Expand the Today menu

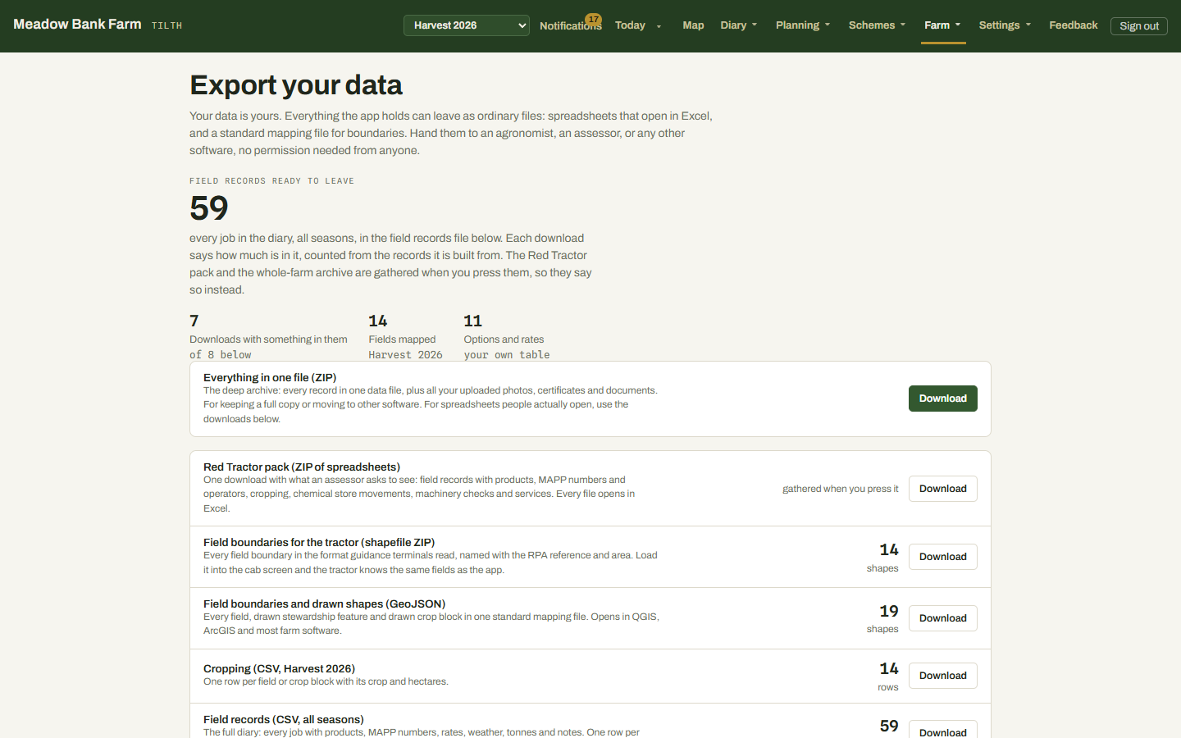(638, 25)
